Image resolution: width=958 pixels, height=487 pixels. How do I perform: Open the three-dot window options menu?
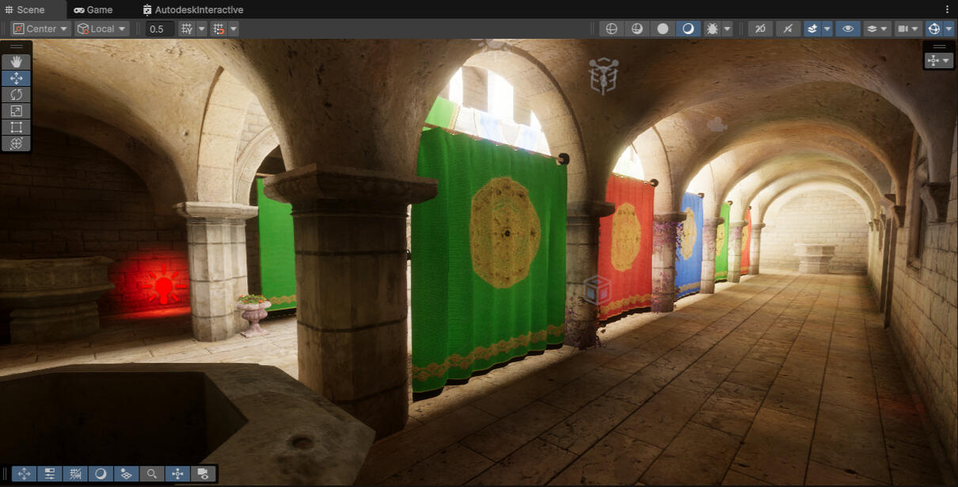tap(948, 10)
